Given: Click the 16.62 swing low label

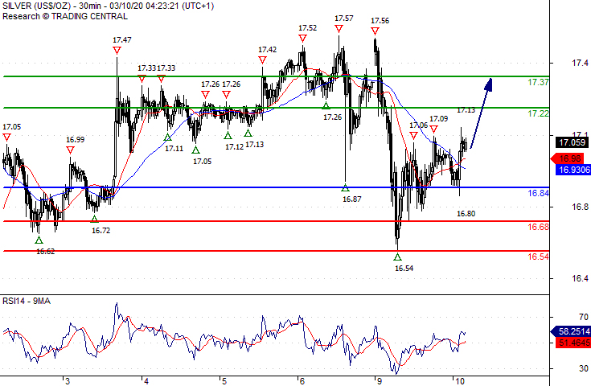Looking at the screenshot, I should 46,252.
